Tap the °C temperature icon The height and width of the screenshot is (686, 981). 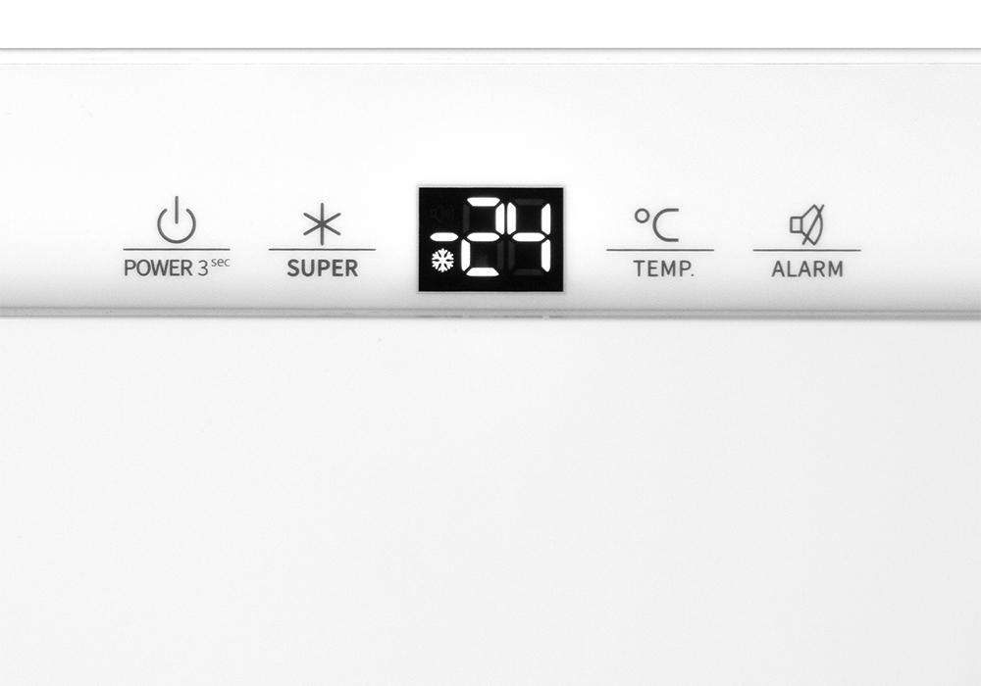[x=657, y=225]
